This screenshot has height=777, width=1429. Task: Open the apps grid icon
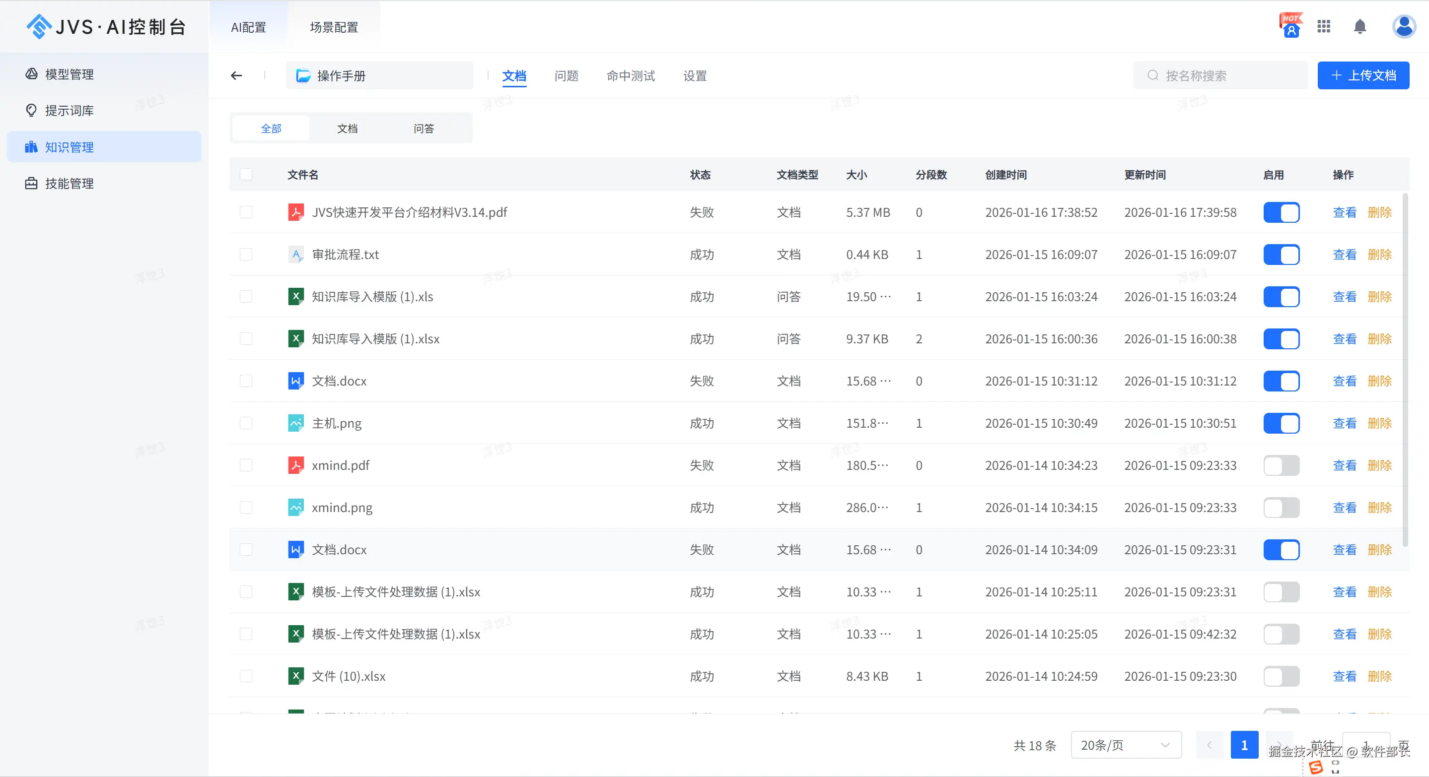(1324, 27)
